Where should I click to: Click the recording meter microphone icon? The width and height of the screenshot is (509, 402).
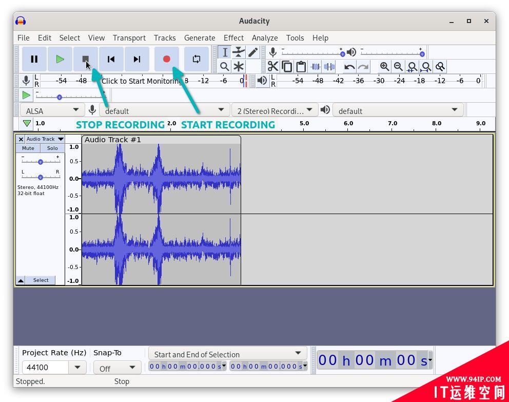coord(26,80)
